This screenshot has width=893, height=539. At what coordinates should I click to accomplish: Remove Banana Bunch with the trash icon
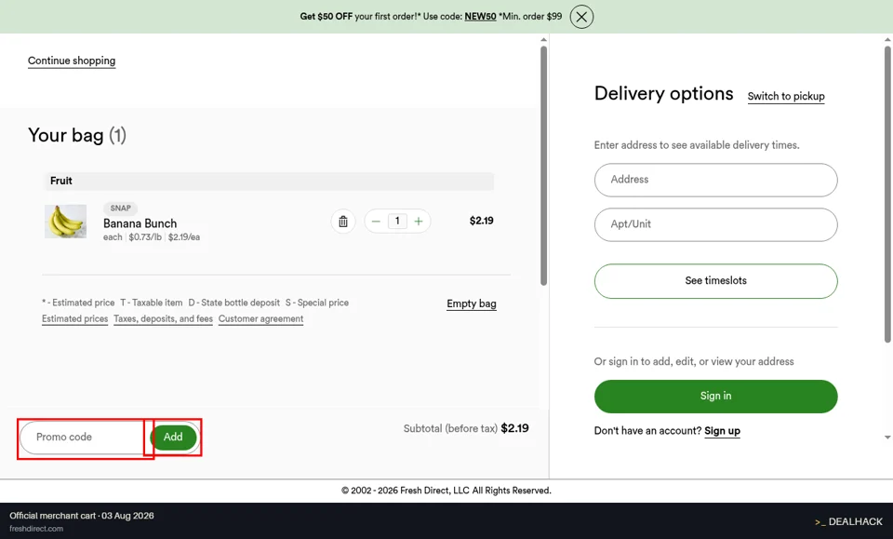click(x=343, y=221)
